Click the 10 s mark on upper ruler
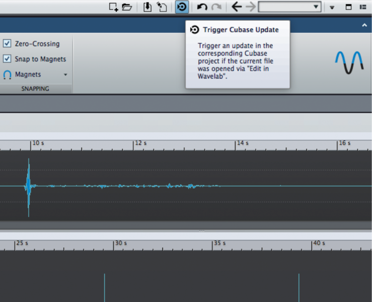The width and height of the screenshot is (372, 302). (x=38, y=143)
